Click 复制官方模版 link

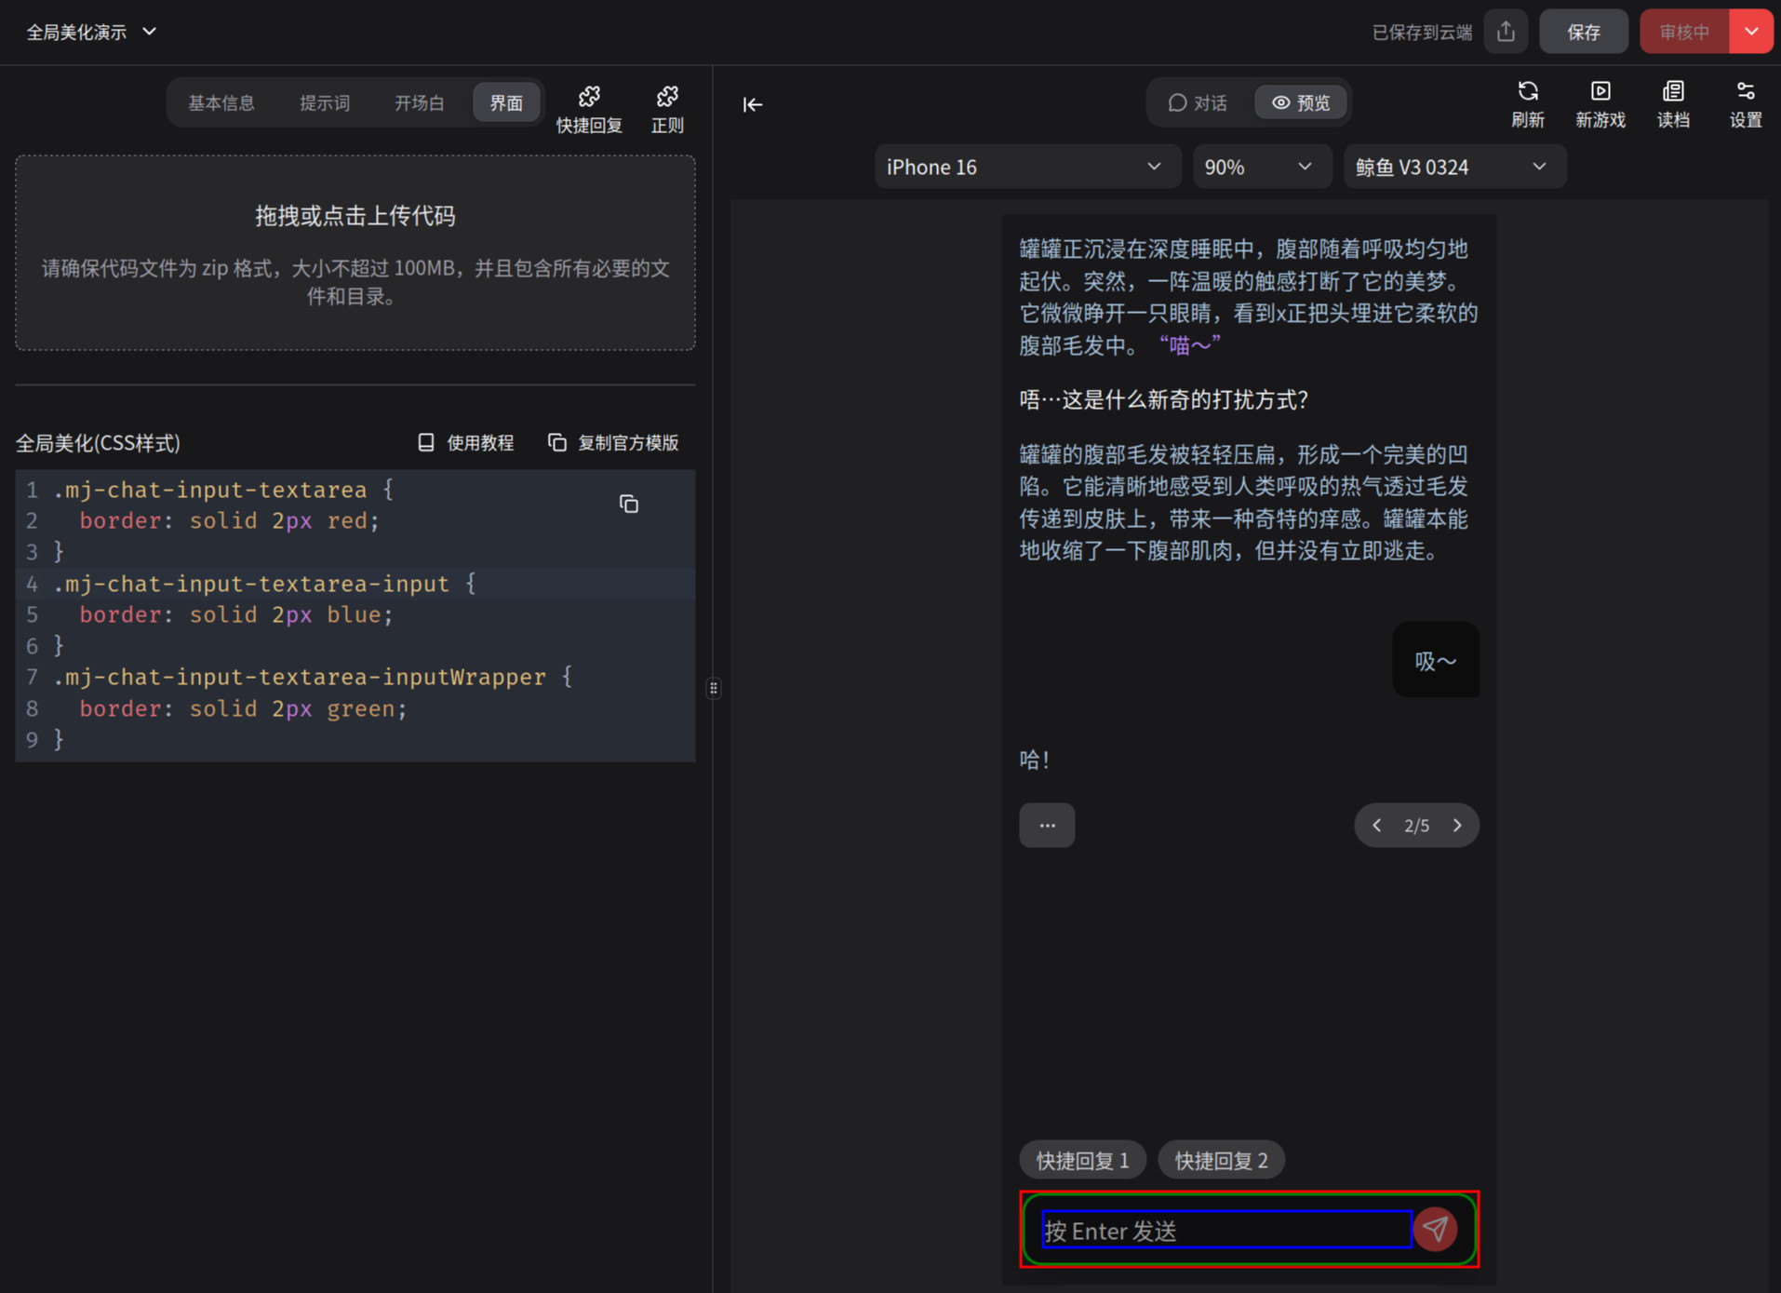pyautogui.click(x=614, y=442)
